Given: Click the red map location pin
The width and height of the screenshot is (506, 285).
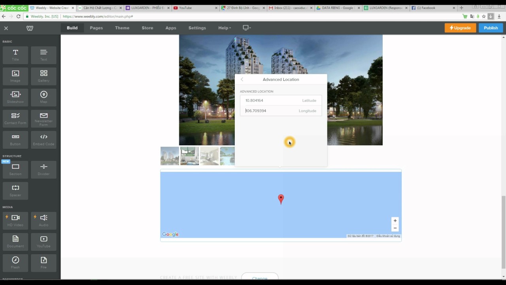Looking at the screenshot, I should pos(281,198).
